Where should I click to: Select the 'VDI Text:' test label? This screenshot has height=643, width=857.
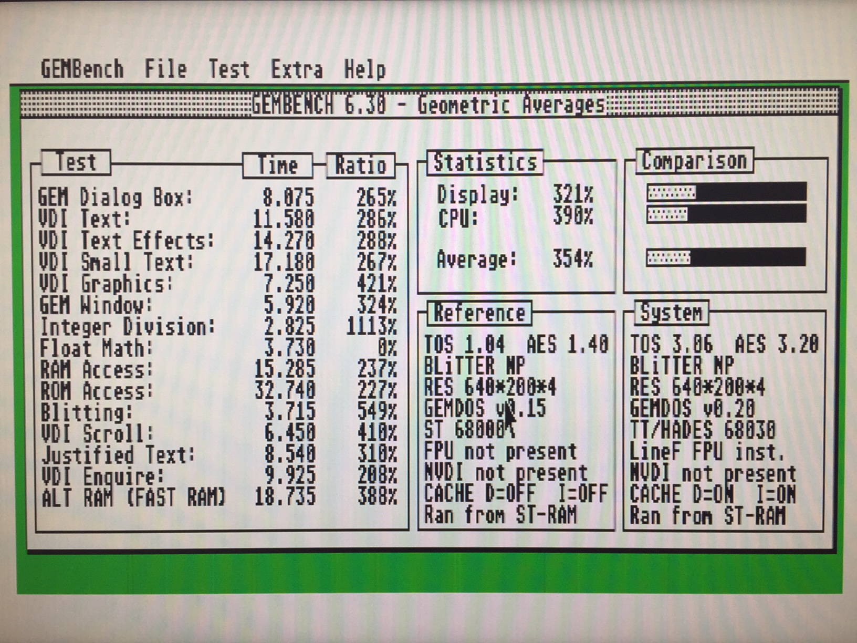[85, 219]
